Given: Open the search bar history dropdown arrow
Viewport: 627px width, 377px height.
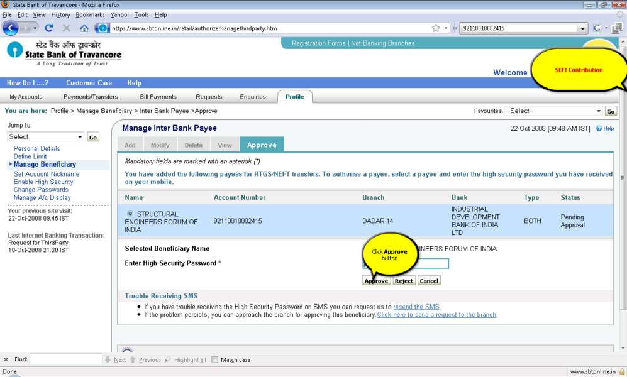Looking at the screenshot, I should click(x=582, y=28).
